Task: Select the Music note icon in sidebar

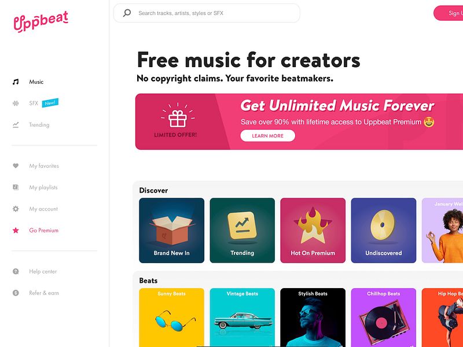Action: coord(15,82)
